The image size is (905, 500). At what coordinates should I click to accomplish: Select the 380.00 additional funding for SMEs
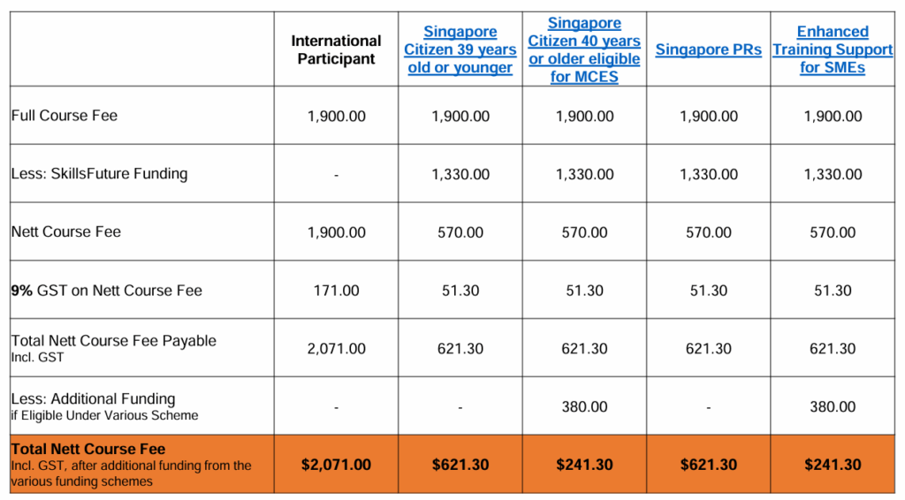click(833, 407)
